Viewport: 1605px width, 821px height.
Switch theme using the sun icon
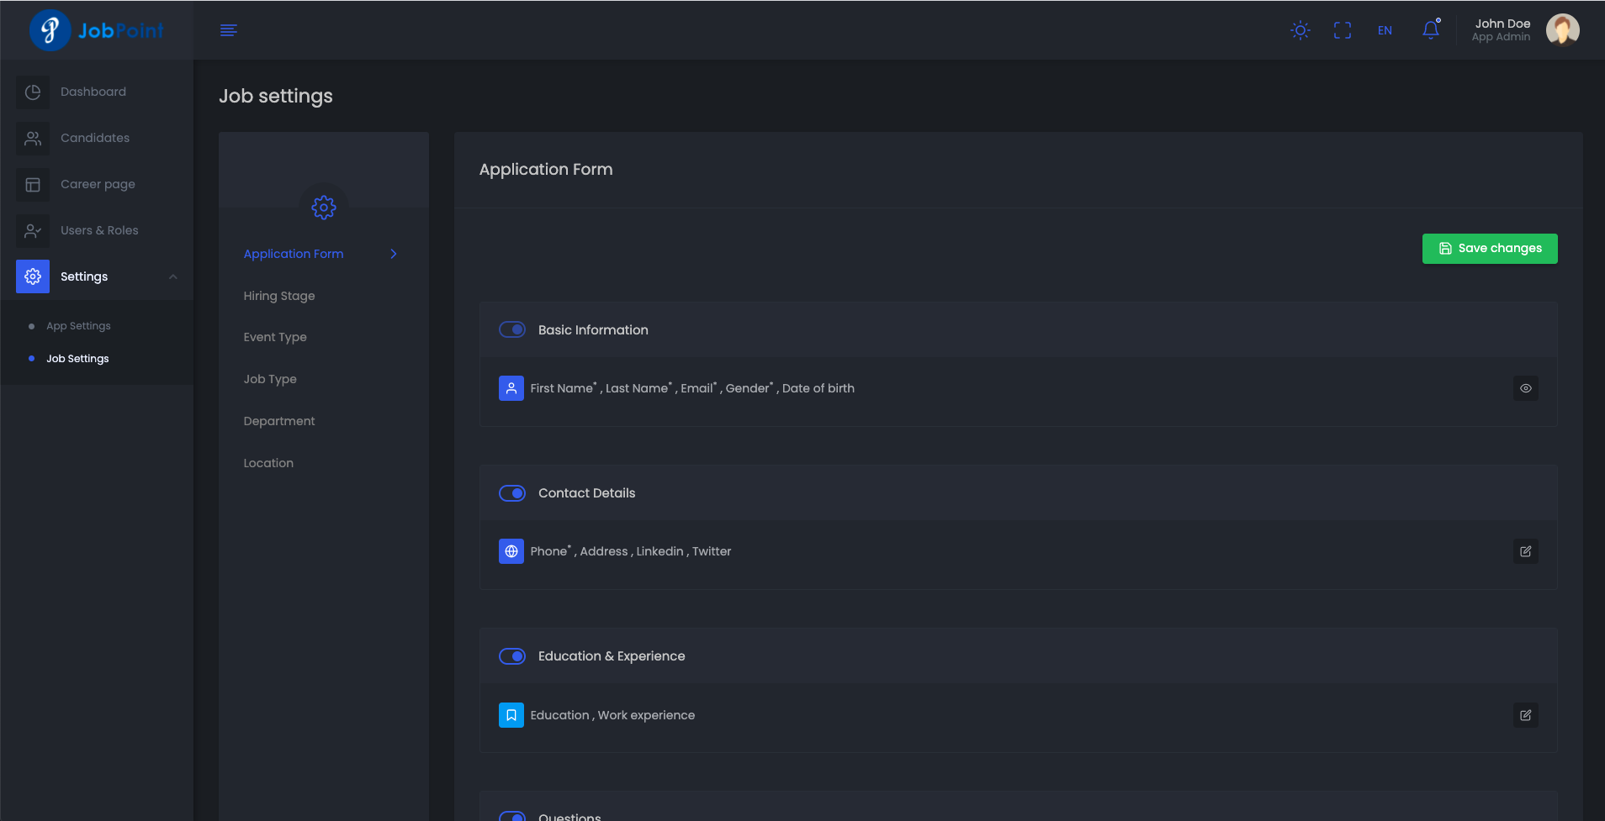[x=1300, y=30]
